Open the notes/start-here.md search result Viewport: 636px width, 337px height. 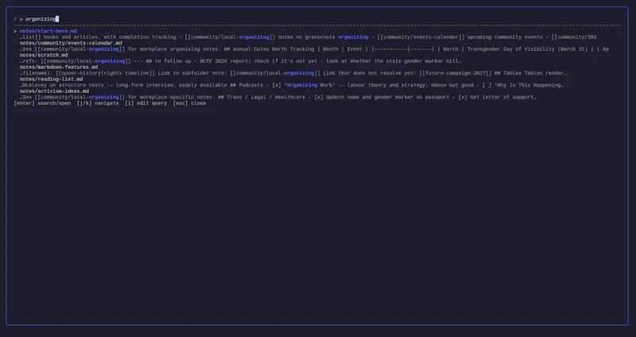[x=48, y=31]
